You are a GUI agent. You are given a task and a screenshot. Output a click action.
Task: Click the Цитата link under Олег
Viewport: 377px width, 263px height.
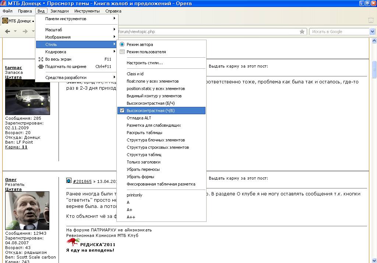[13, 189]
